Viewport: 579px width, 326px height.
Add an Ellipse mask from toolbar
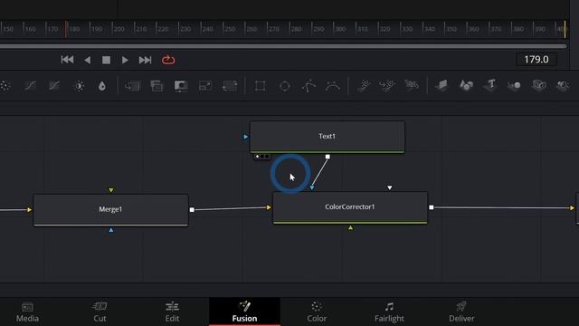[285, 86]
